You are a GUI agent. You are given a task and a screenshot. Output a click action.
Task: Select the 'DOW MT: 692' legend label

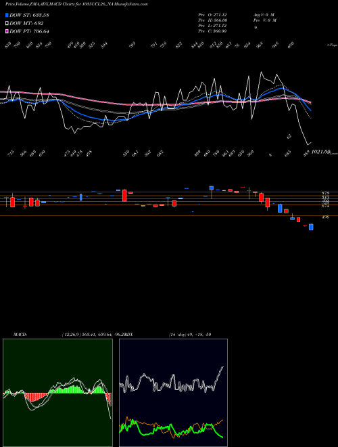[26, 24]
